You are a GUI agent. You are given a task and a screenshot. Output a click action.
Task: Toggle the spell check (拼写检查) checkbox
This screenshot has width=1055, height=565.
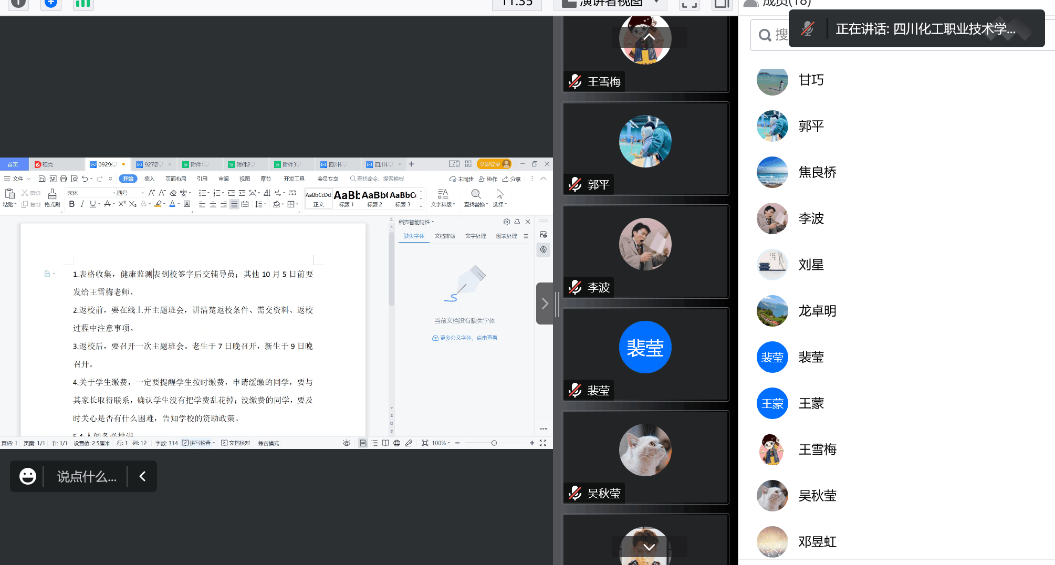(185, 443)
